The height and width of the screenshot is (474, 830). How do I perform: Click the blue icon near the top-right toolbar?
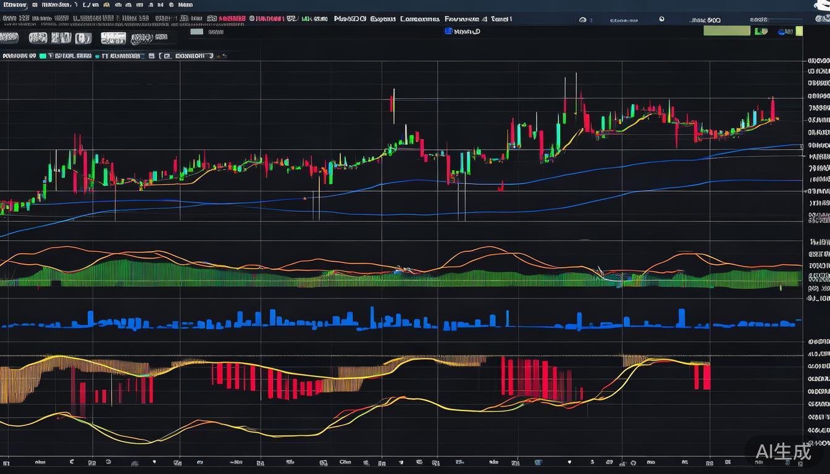click(782, 31)
